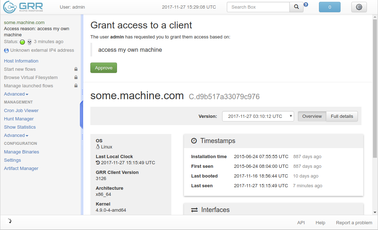Click the GRR Rapid Response logo
This screenshot has height=230, width=378.
(x=23, y=7)
